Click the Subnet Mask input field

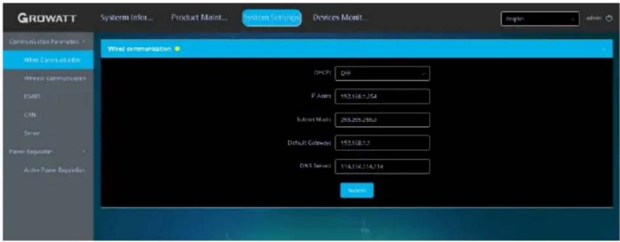click(383, 120)
